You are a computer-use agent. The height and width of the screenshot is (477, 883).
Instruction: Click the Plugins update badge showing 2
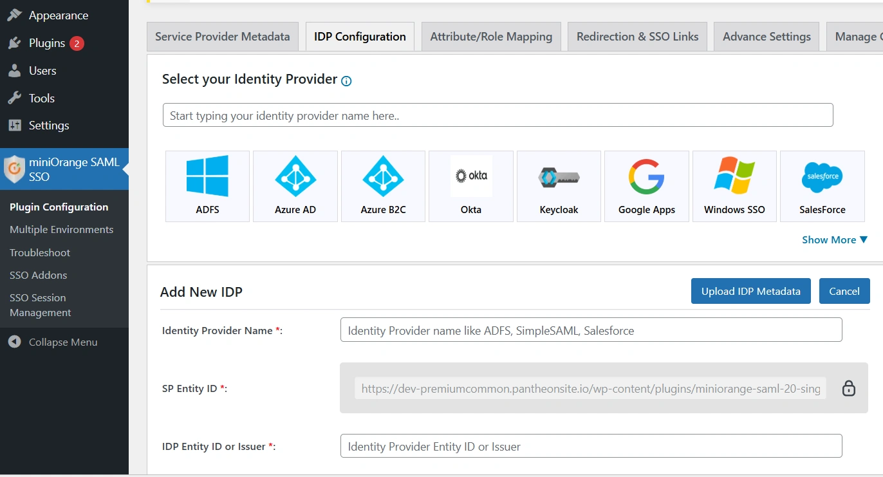tap(77, 43)
